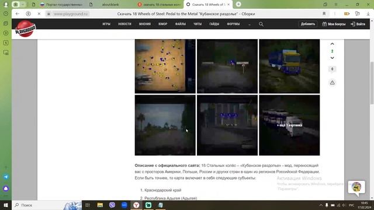Bookmark this page with the bookmark icon
Screen dimensions: 374x210
(x=324, y=14)
